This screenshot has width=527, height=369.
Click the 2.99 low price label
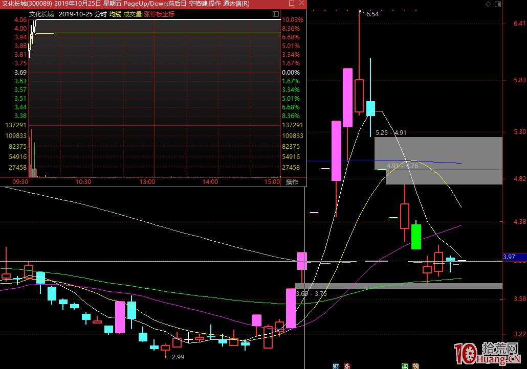177,357
